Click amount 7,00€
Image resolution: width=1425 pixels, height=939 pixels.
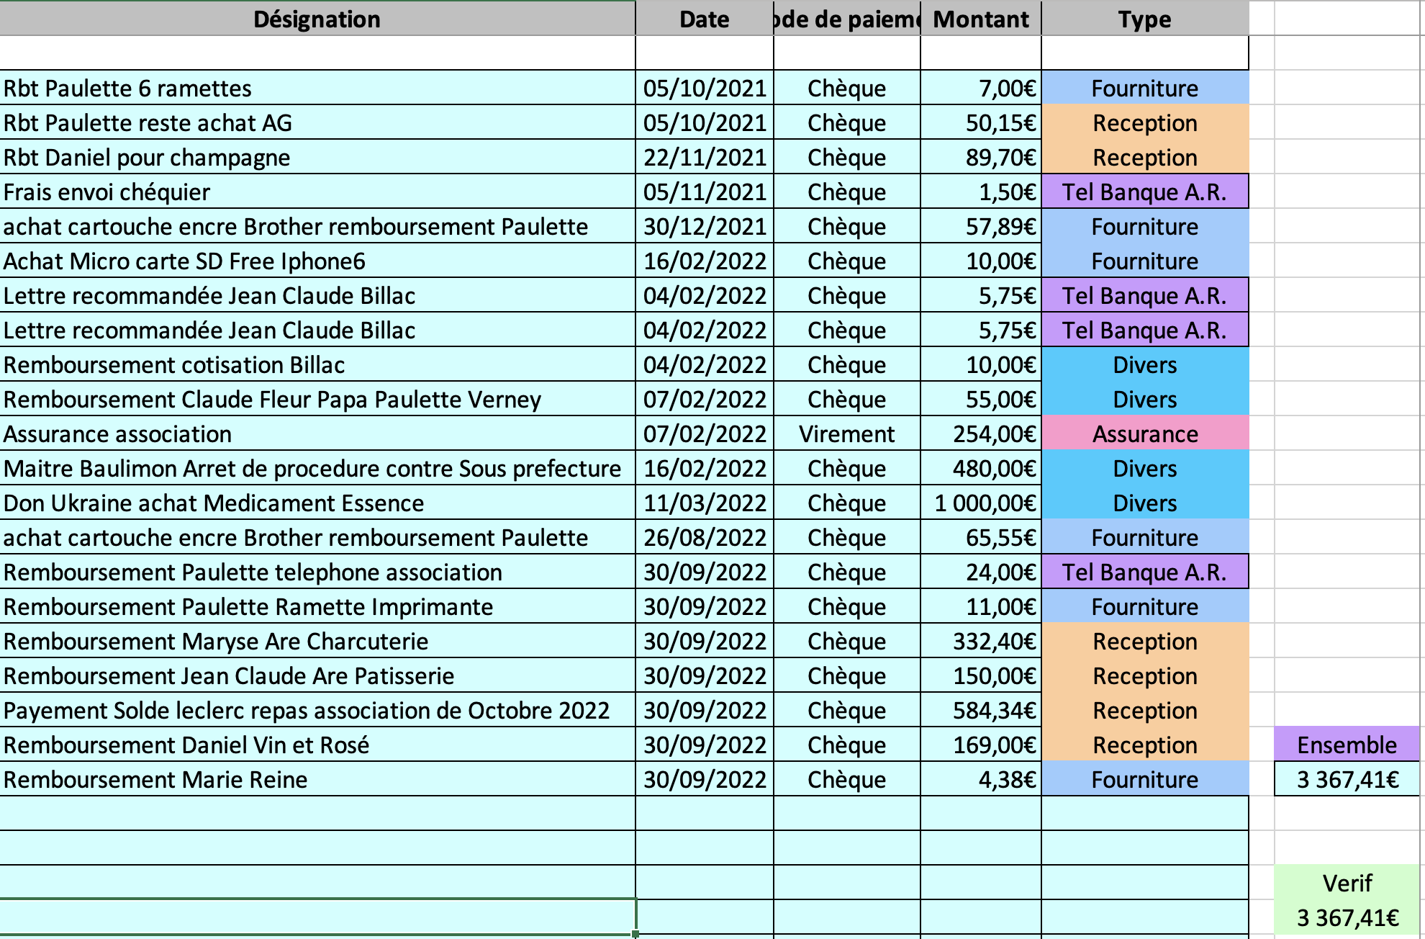coord(980,88)
